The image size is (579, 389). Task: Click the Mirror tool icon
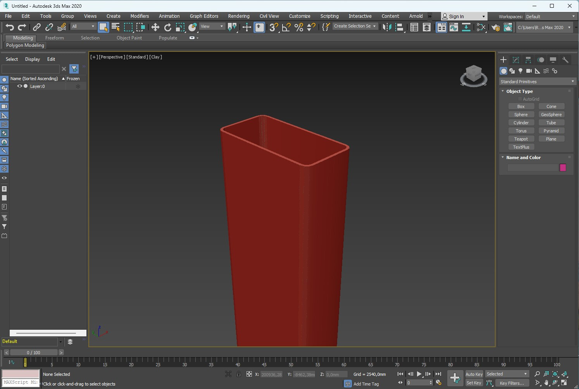(387, 27)
